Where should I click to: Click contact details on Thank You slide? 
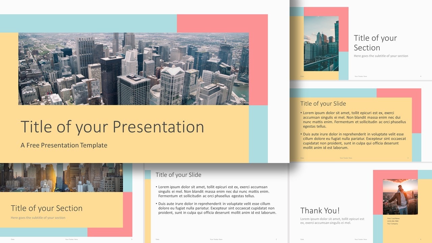(x=393, y=221)
